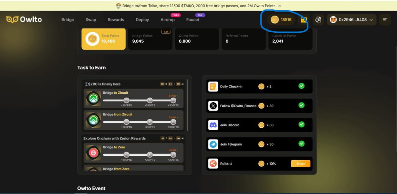Click the Total Points coin icon
This screenshot has height=194, width=397.
pos(93,39)
